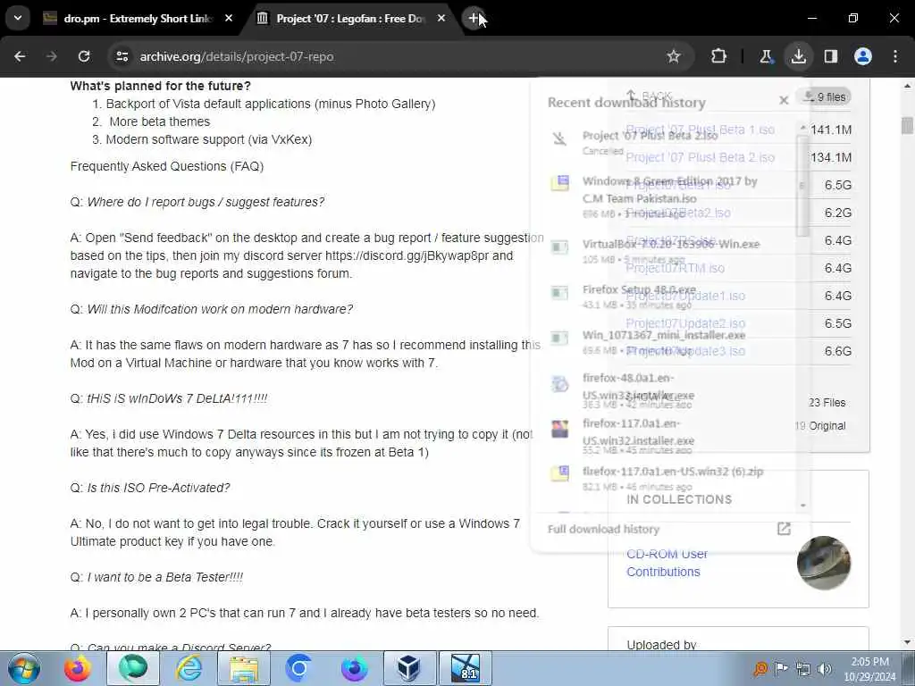Image resolution: width=915 pixels, height=686 pixels.
Task: Open Action Center flag in tray
Action: pos(781,669)
